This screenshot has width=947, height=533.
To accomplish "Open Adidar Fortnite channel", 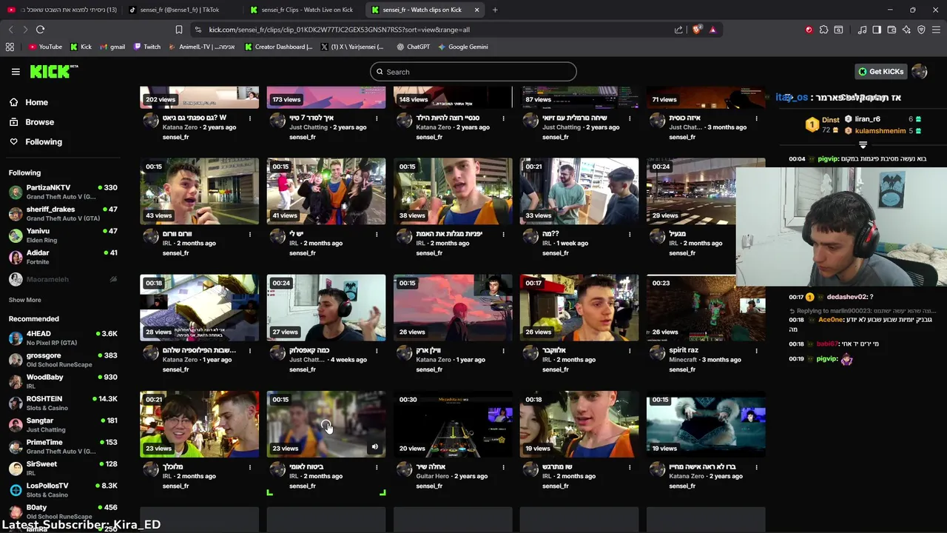I will (x=63, y=257).
